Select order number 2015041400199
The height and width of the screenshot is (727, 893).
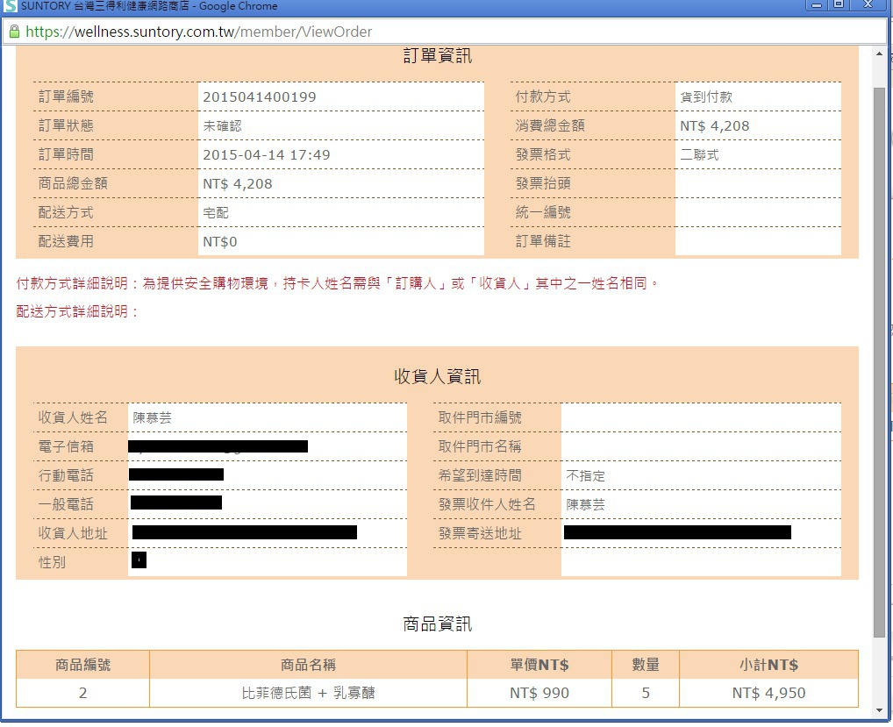point(259,96)
